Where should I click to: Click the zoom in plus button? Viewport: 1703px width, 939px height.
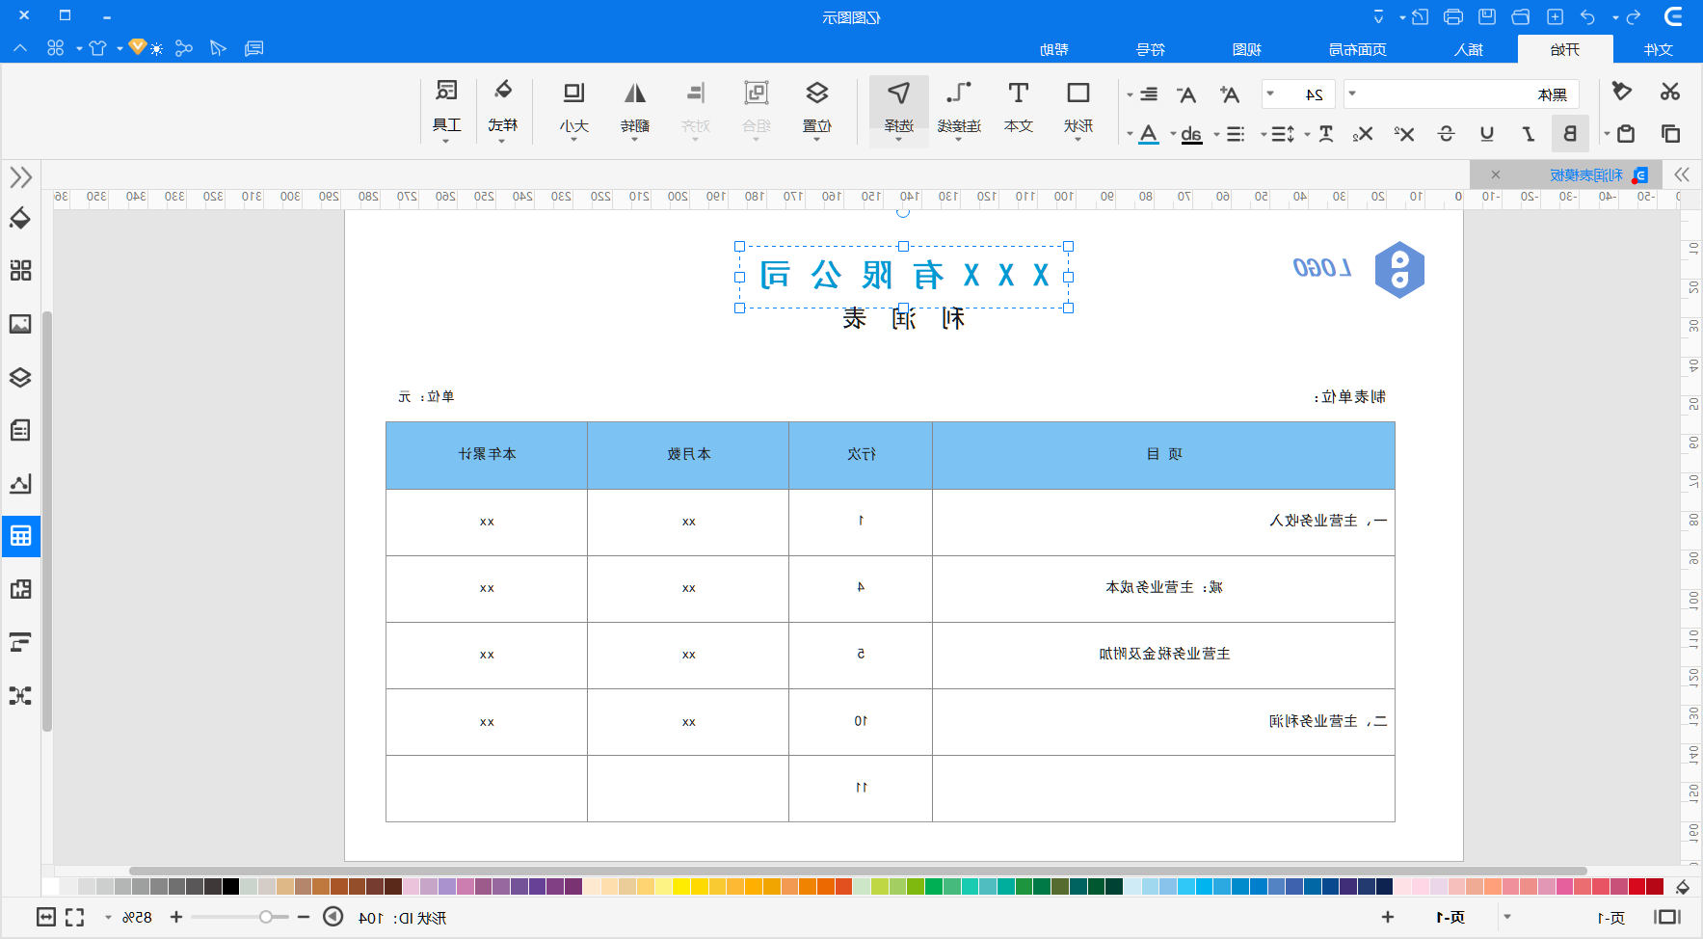[x=175, y=917]
